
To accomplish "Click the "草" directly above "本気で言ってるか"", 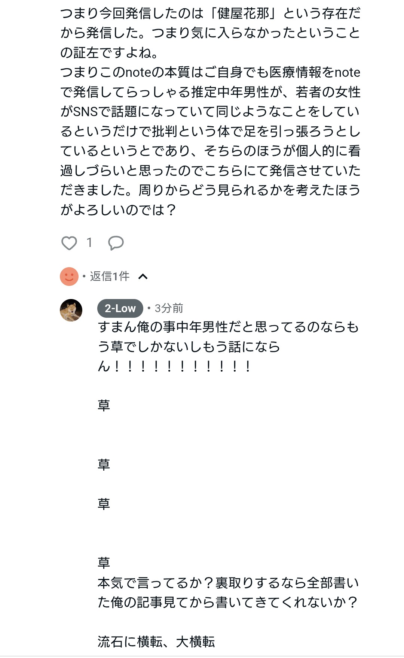I will pos(104,563).
